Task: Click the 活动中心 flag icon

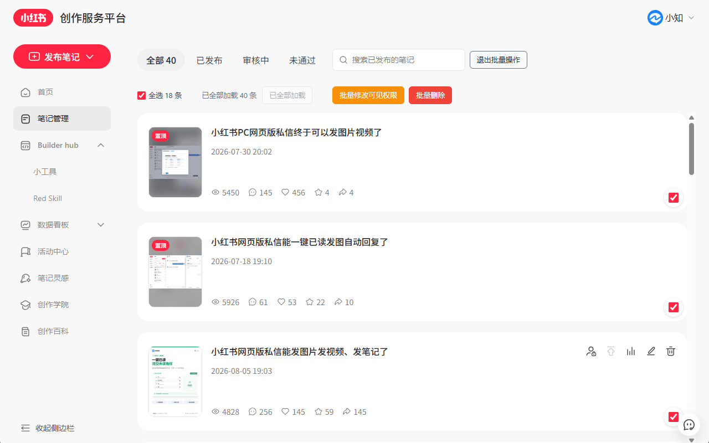Action: (25, 251)
